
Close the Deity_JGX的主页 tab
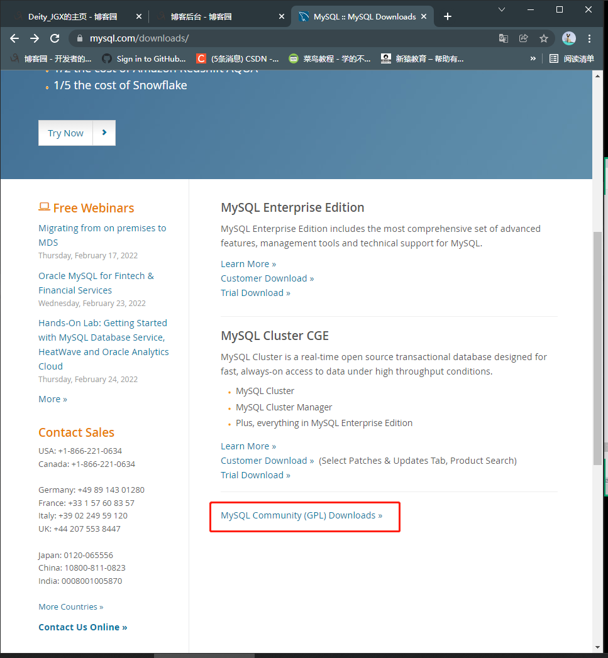(139, 16)
